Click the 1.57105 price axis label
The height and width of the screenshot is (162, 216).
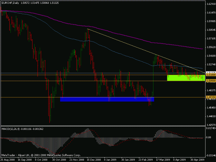(x=211, y=39)
